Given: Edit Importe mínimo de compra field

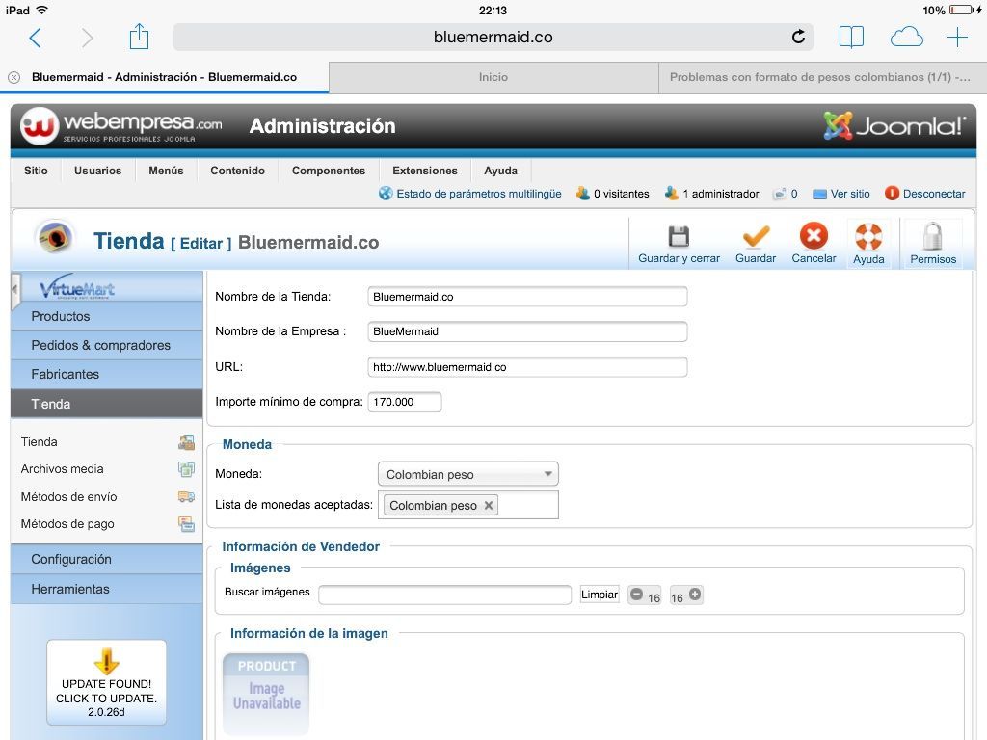Looking at the screenshot, I should [405, 402].
